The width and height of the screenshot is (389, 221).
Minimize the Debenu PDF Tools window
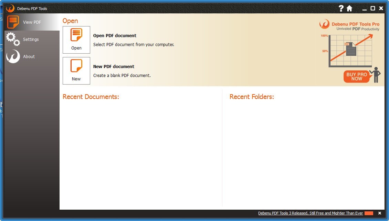pyautogui.click(x=365, y=9)
